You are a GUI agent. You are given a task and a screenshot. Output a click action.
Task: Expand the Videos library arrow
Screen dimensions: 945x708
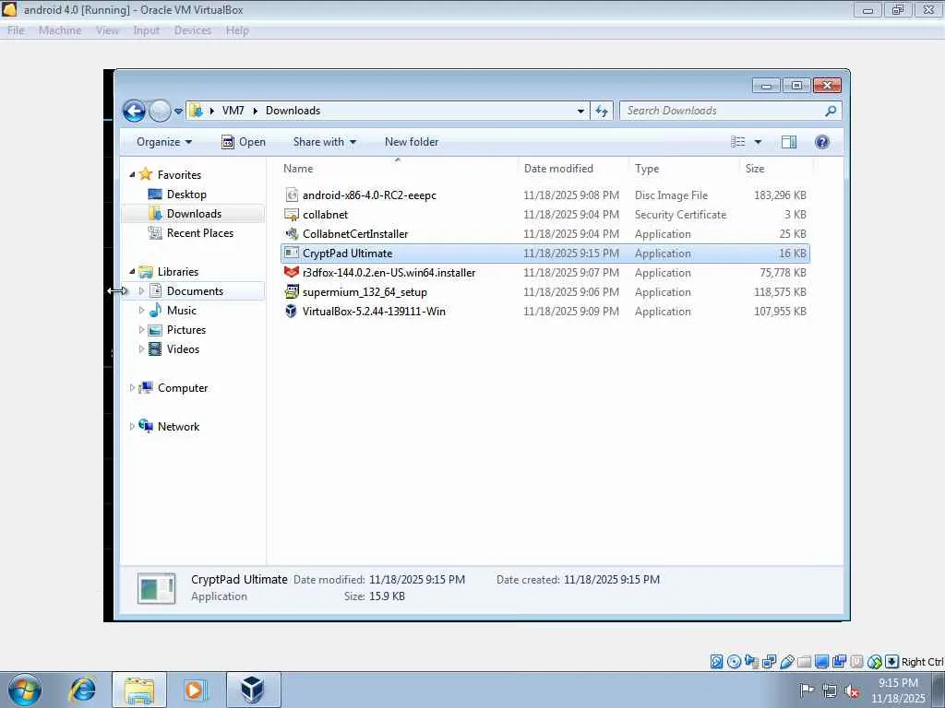click(141, 349)
